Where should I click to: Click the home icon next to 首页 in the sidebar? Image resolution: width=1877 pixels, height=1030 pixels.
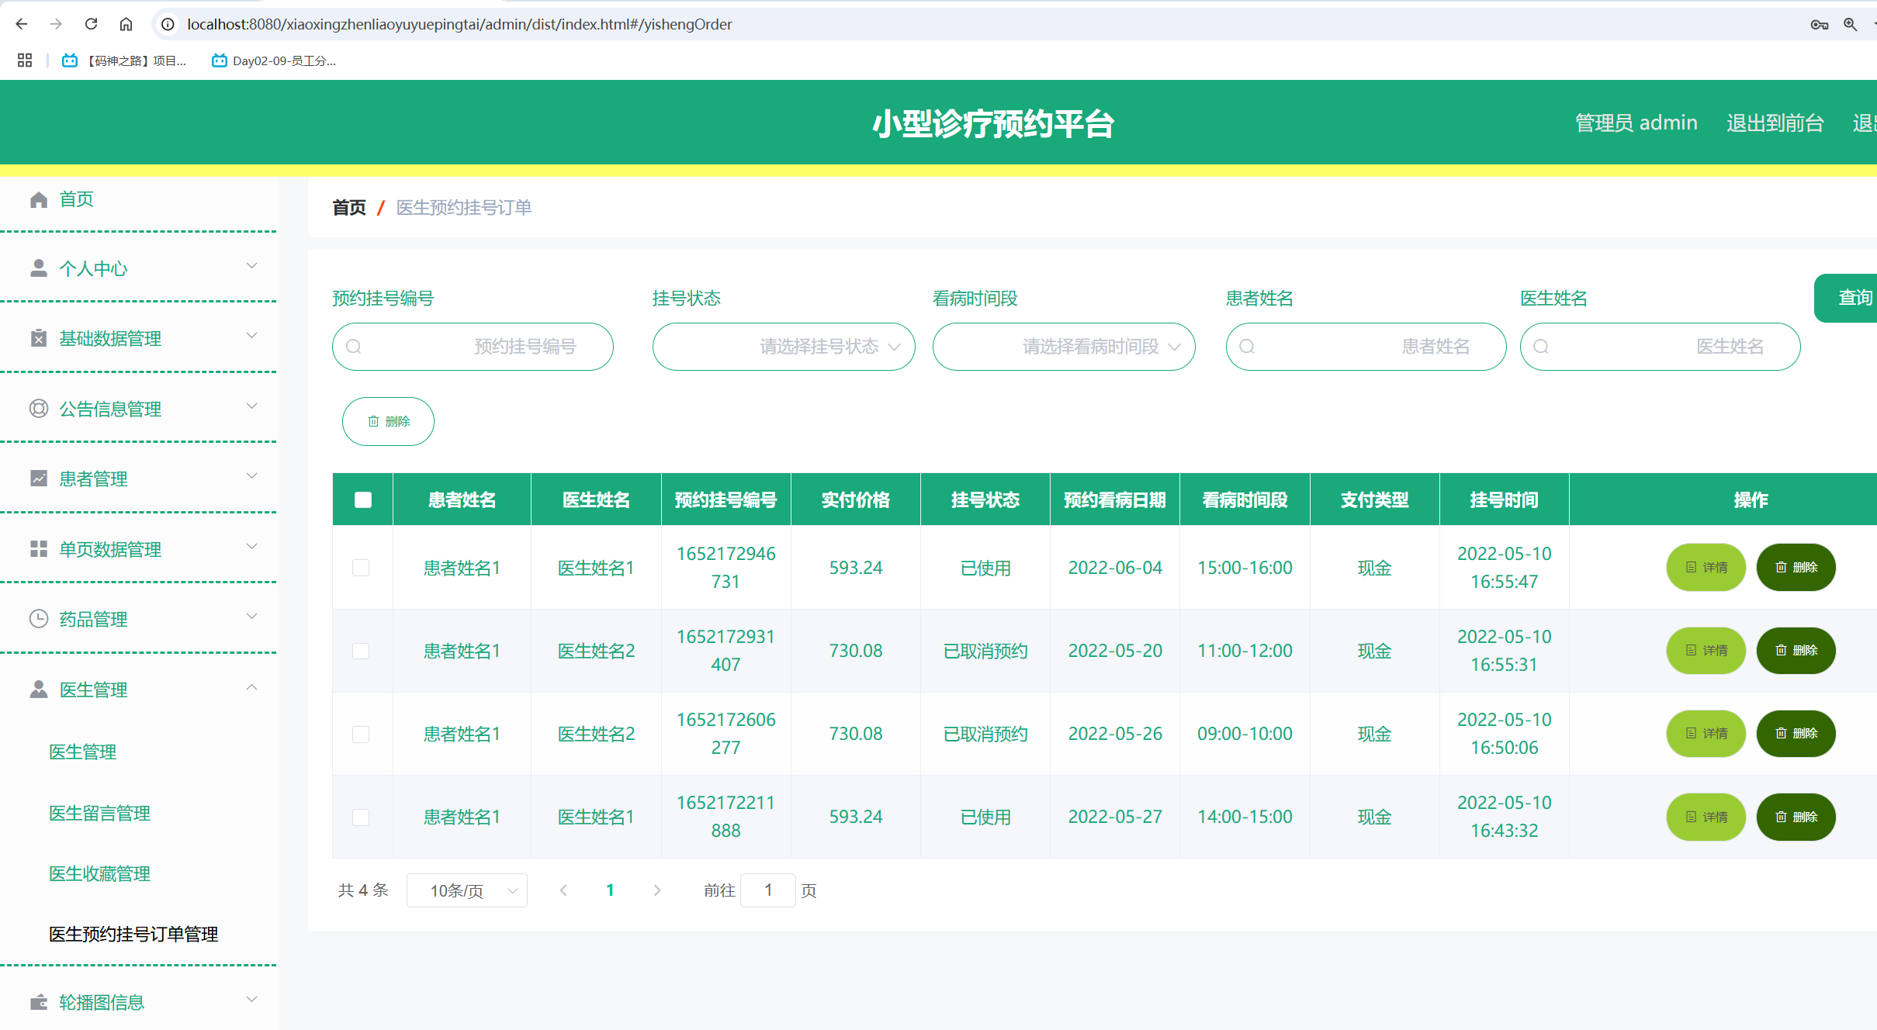click(39, 200)
